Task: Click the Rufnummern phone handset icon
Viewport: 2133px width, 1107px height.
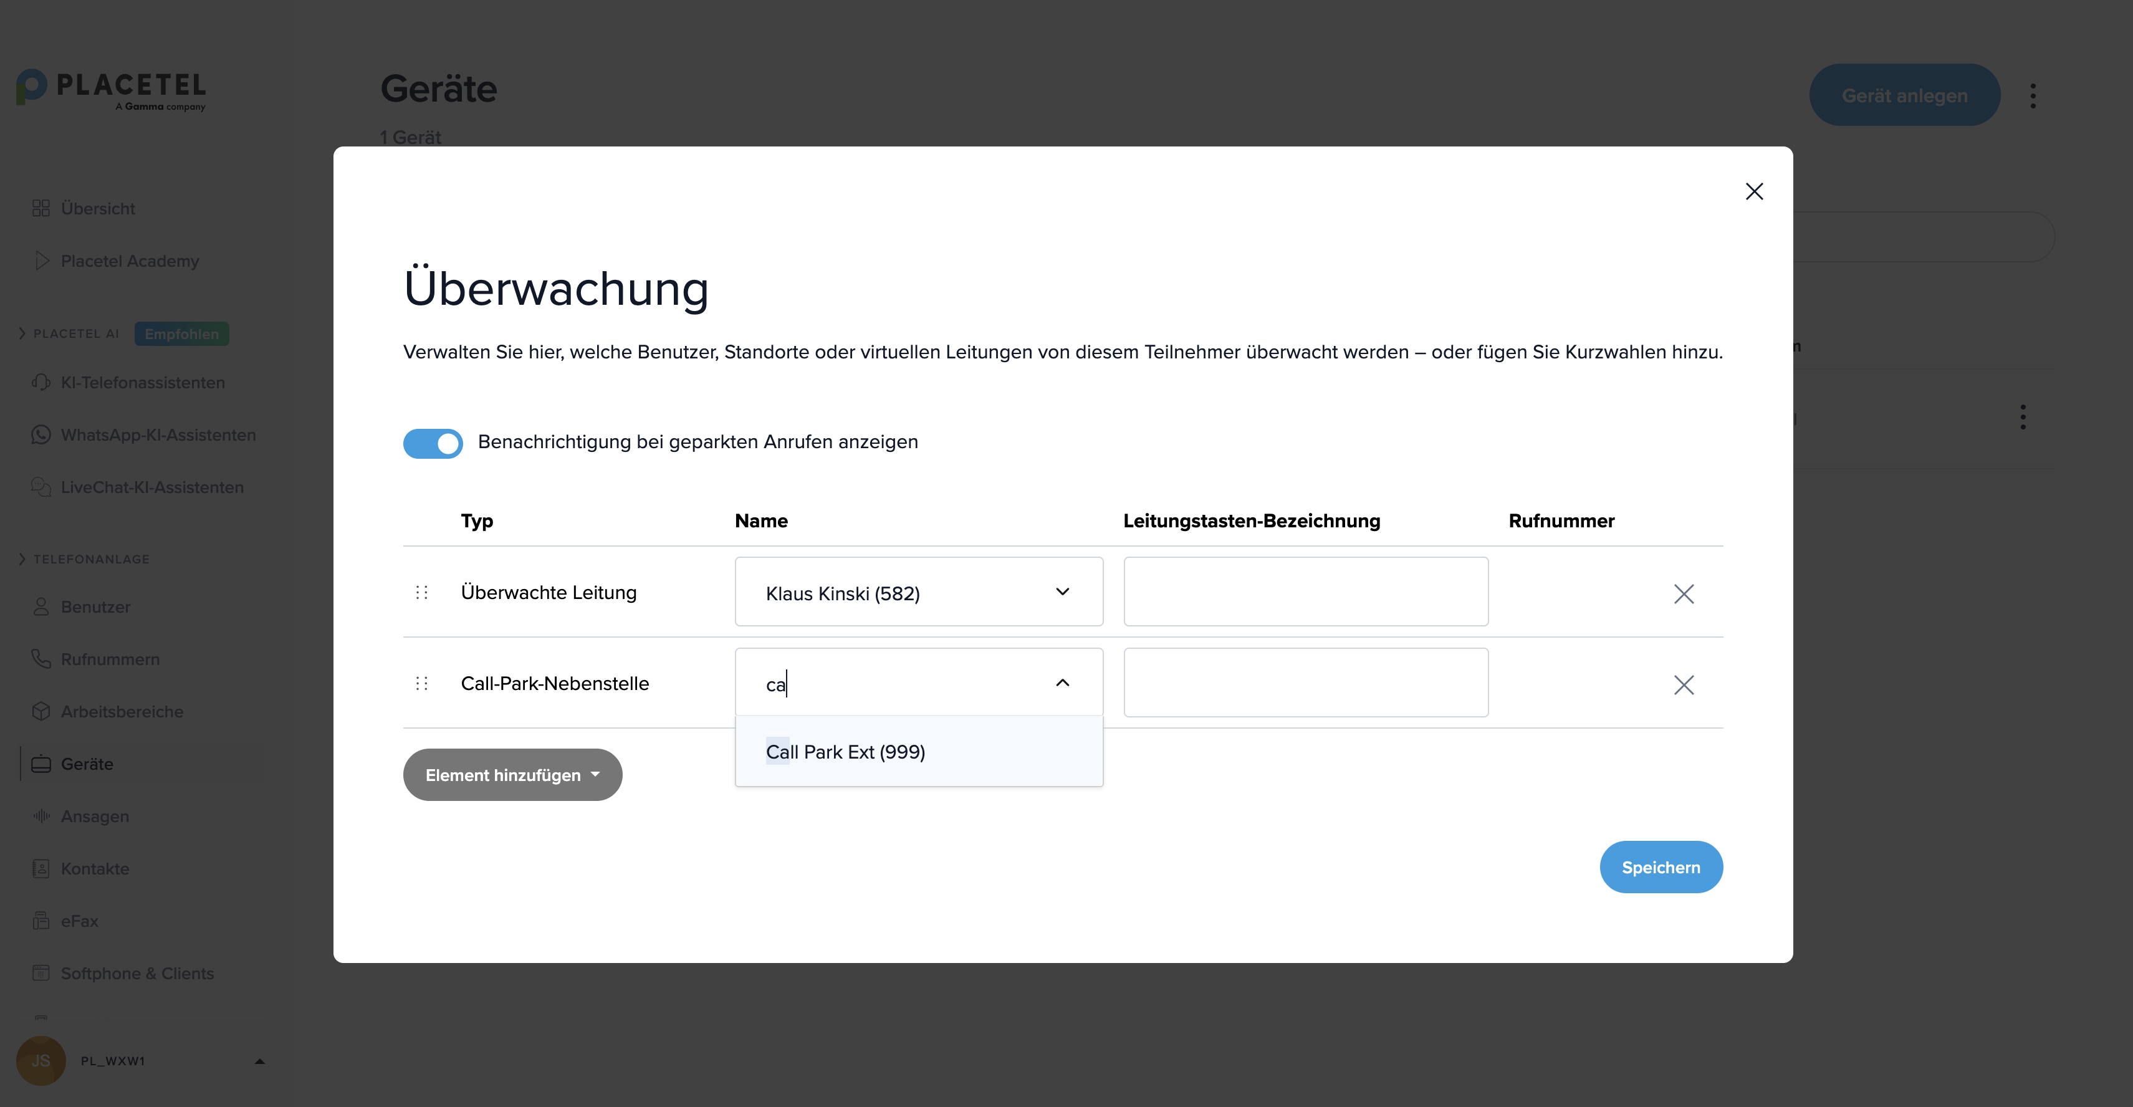Action: [41, 659]
